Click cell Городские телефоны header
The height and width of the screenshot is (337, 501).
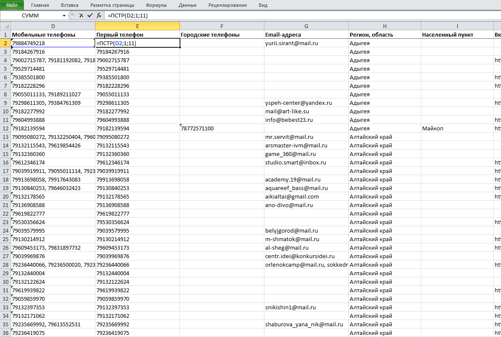click(x=222, y=35)
